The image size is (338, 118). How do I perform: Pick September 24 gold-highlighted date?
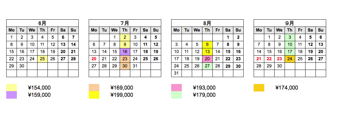pyautogui.click(x=290, y=59)
